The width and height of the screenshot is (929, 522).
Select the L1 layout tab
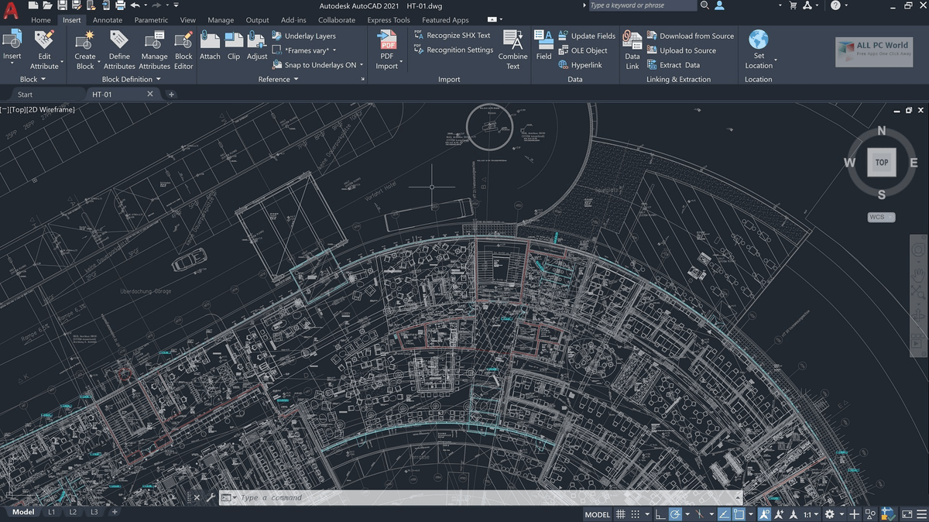pyautogui.click(x=52, y=512)
